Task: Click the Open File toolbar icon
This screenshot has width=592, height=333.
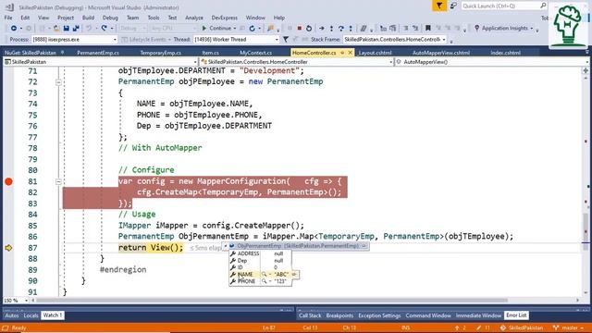Action: 56,29
